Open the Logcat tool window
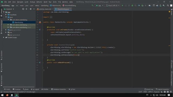The image size is (173, 97). (x=35, y=89)
